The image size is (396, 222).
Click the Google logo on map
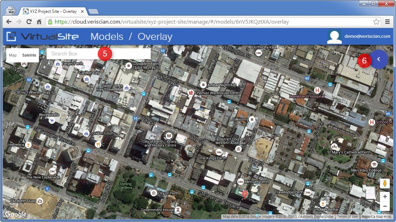(x=16, y=214)
